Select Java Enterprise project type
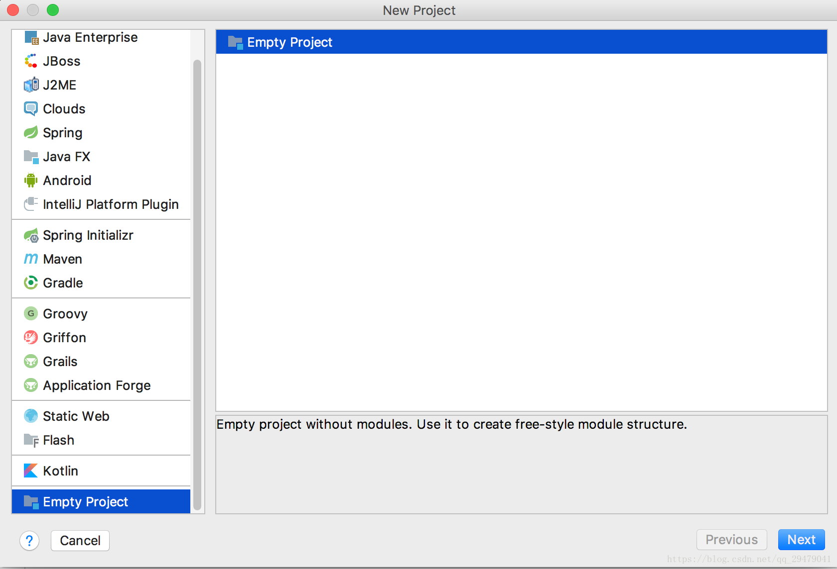The image size is (837, 569). click(101, 38)
